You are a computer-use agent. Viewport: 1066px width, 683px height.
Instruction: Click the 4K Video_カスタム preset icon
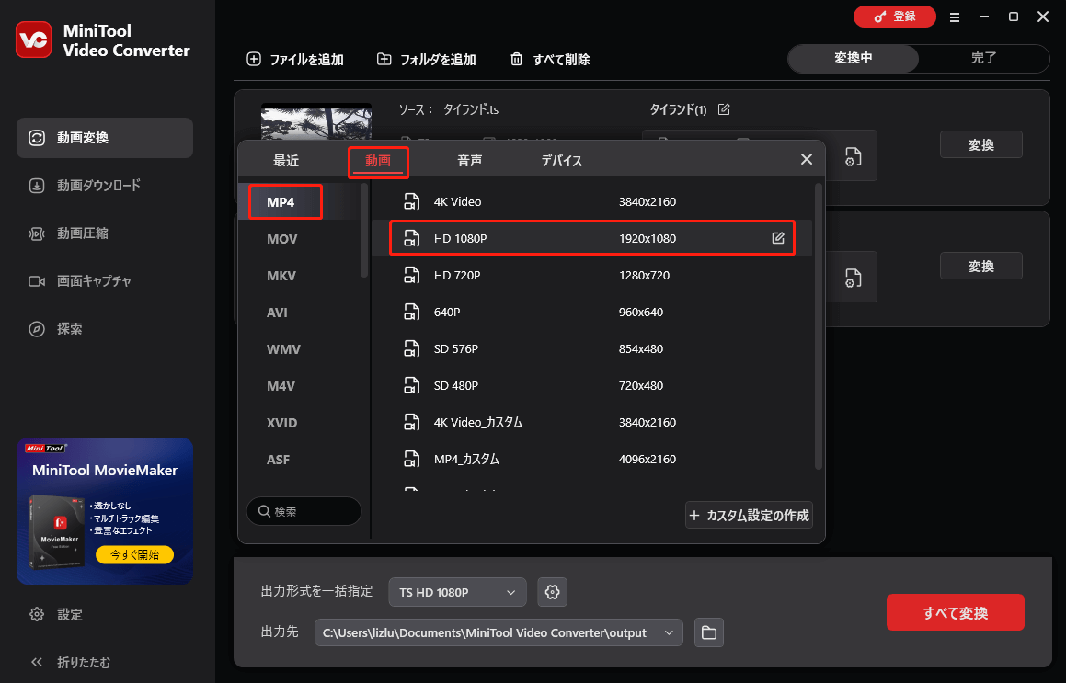tap(411, 422)
